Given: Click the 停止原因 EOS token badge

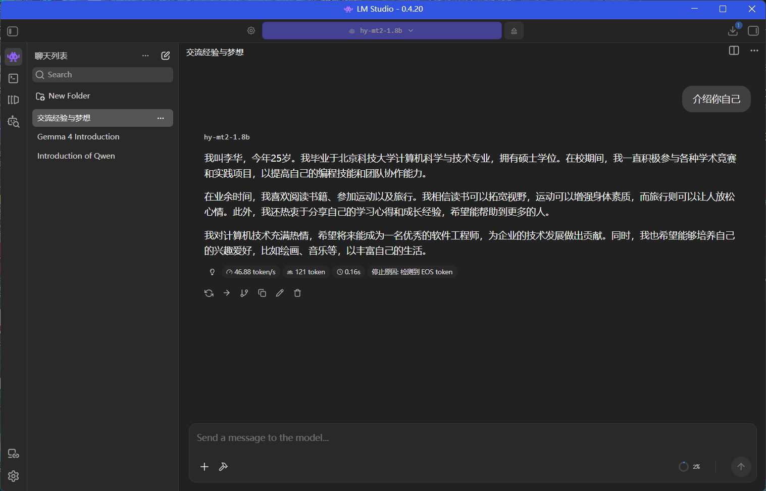Looking at the screenshot, I should [412, 272].
